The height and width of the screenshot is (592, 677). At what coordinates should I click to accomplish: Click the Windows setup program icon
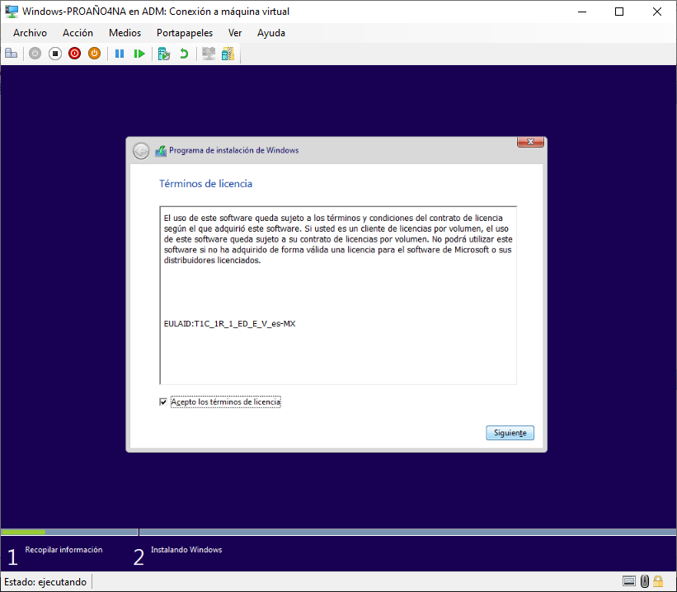click(x=161, y=151)
